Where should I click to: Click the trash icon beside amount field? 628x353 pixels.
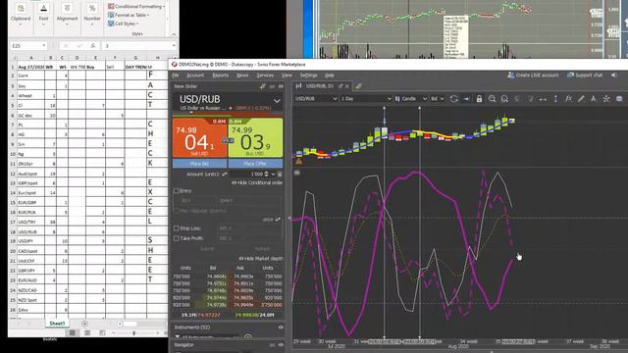coord(280,175)
